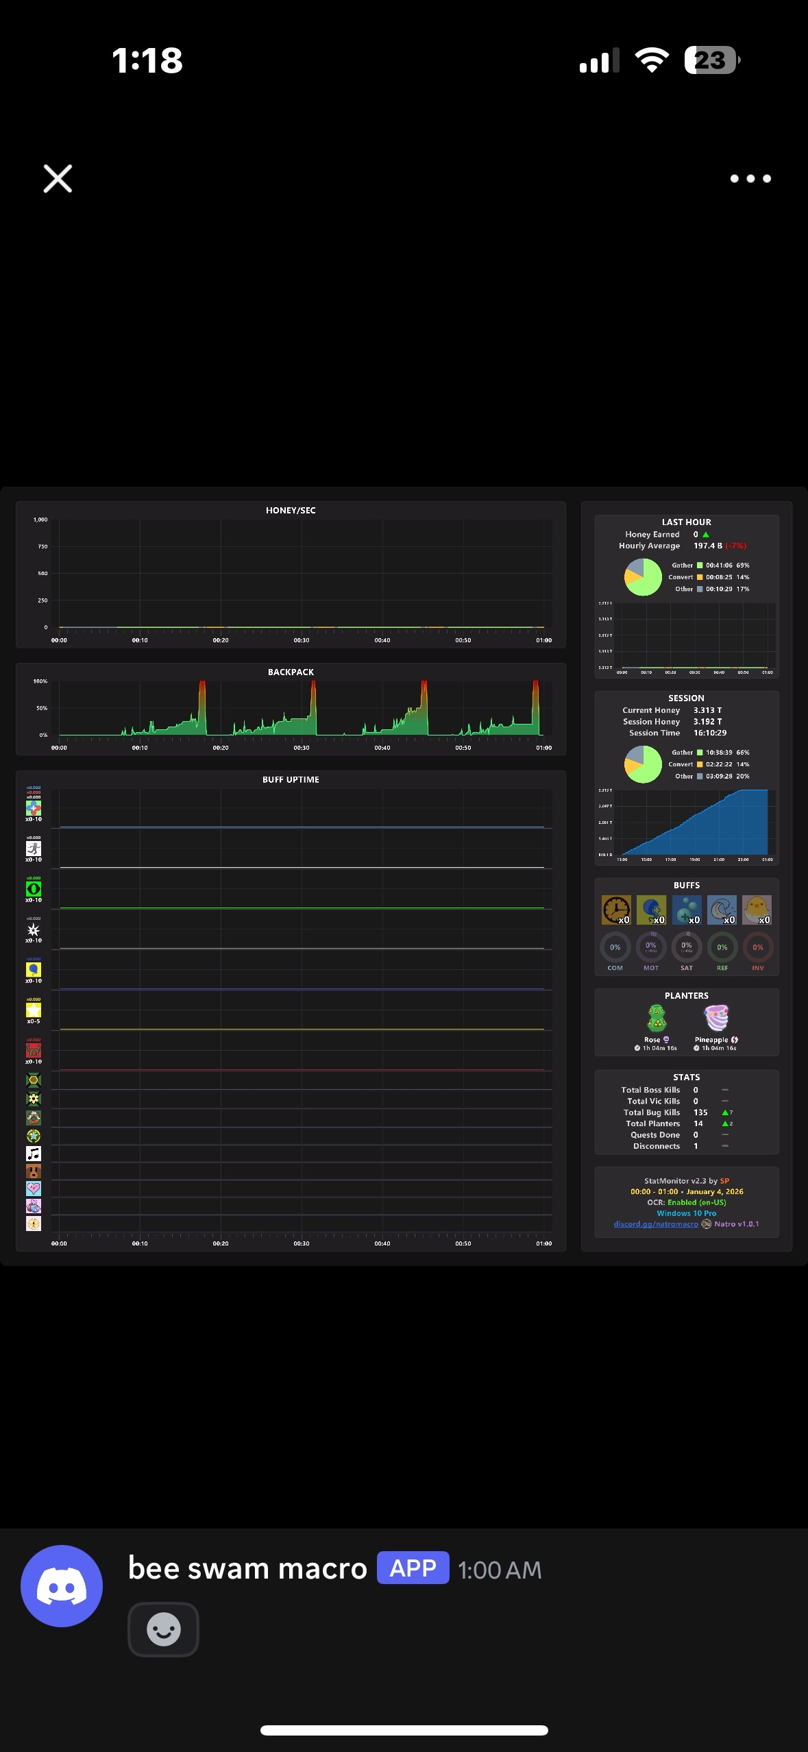Tap the BACKPACK chart title
Viewport: 808px width, 1752px height.
tap(291, 672)
